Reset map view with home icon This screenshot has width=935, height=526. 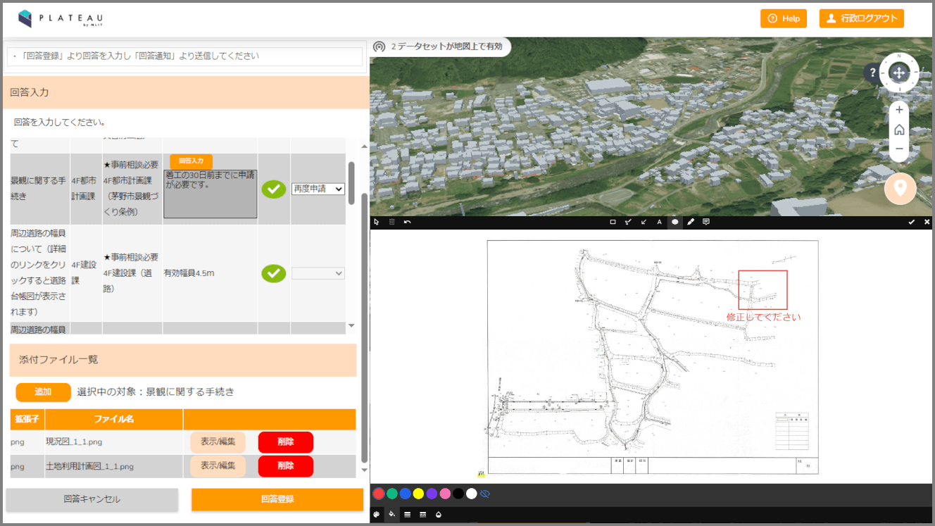pyautogui.click(x=899, y=130)
